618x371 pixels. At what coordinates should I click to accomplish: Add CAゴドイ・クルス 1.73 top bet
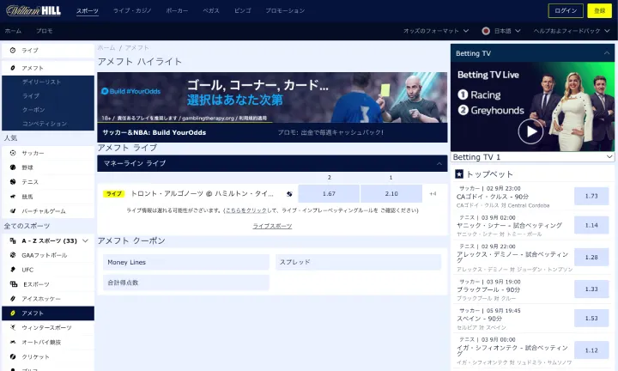pos(591,196)
